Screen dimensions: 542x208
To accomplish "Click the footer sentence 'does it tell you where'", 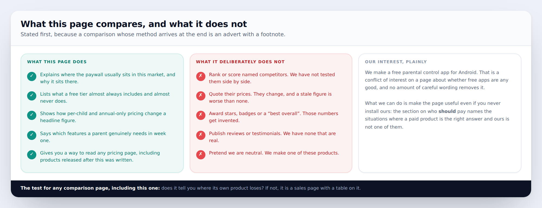I will pos(261,188).
